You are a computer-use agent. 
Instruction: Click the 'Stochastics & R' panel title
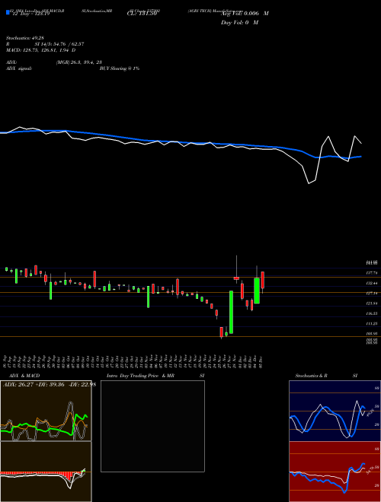(x=311, y=376)
